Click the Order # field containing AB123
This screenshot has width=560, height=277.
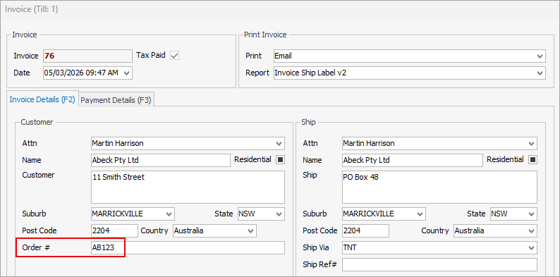point(188,247)
